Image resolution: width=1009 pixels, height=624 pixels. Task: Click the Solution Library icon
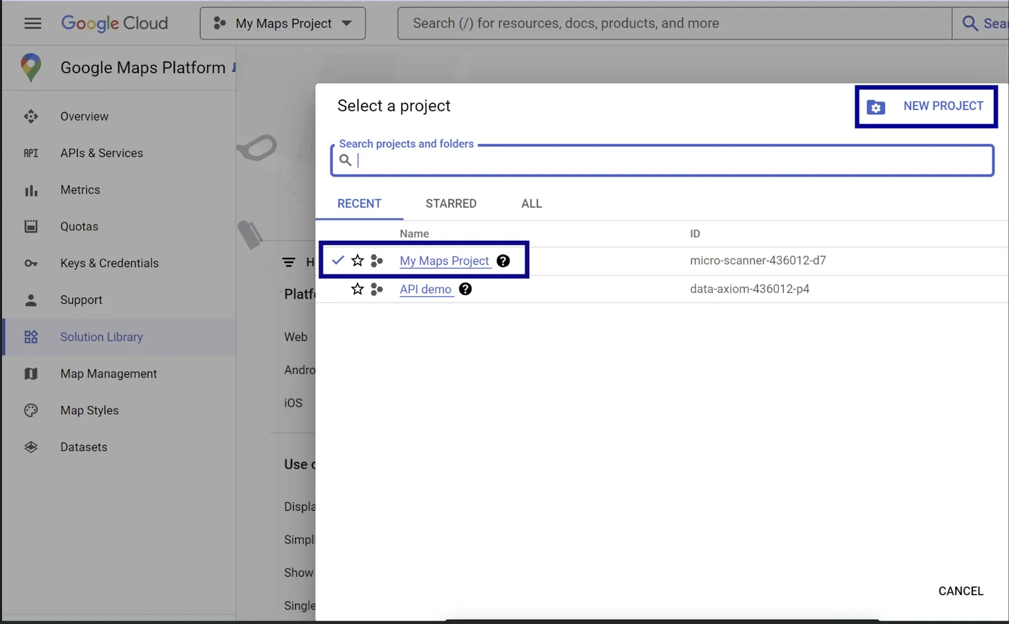pos(31,337)
